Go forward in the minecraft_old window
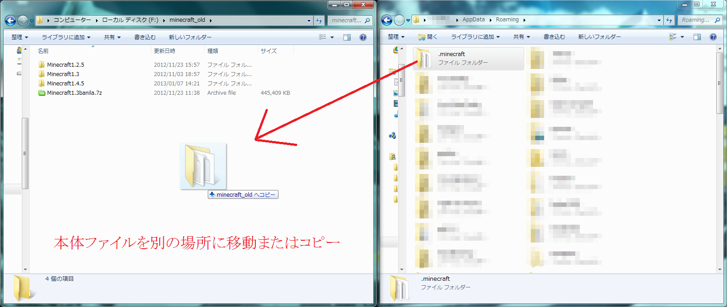Image resolution: width=727 pixels, height=307 pixels. click(23, 20)
